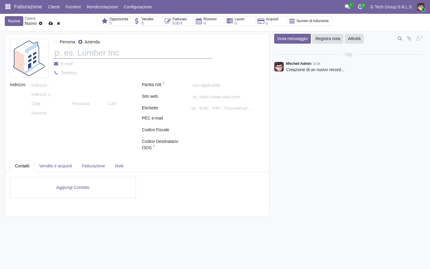
Task: Discard changes with the X icon
Action: pyautogui.click(x=59, y=23)
